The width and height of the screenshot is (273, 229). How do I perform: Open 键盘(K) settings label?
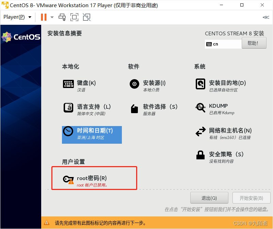[86, 83]
